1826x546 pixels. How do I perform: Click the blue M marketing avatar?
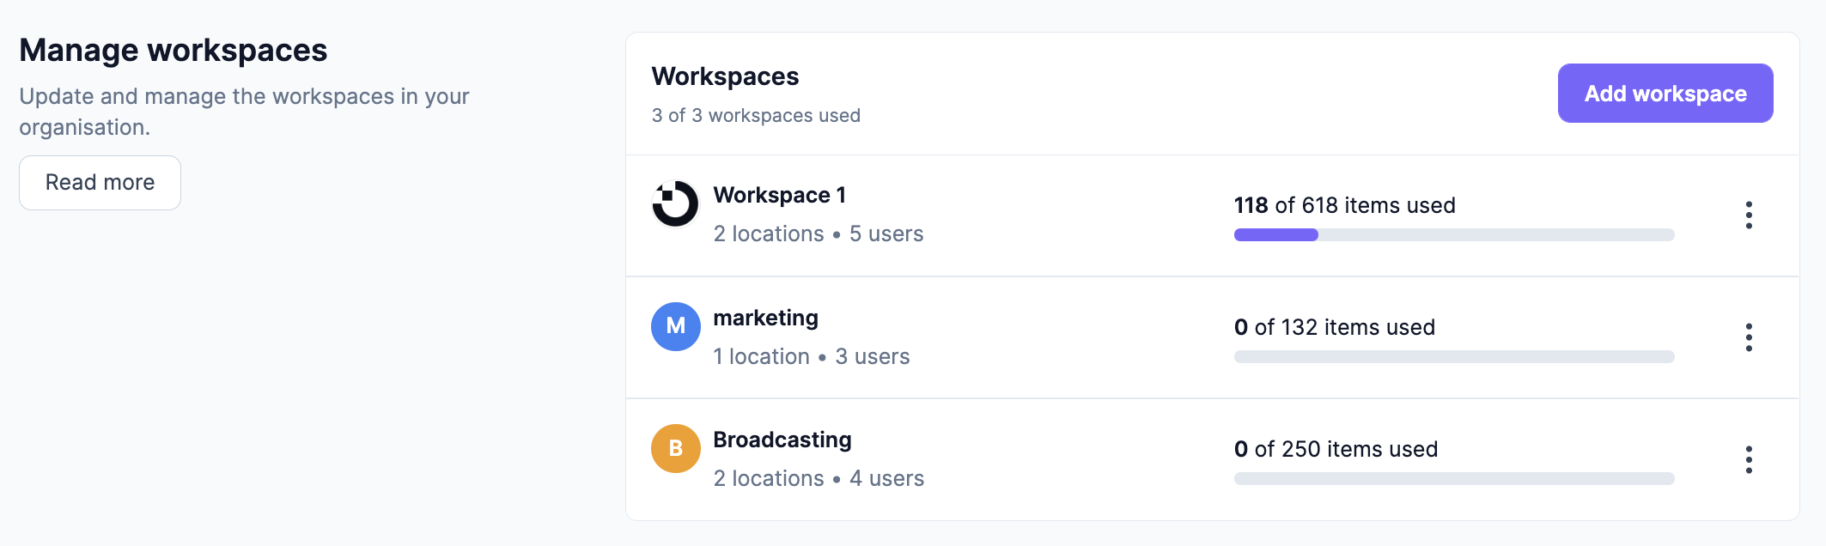coord(676,326)
